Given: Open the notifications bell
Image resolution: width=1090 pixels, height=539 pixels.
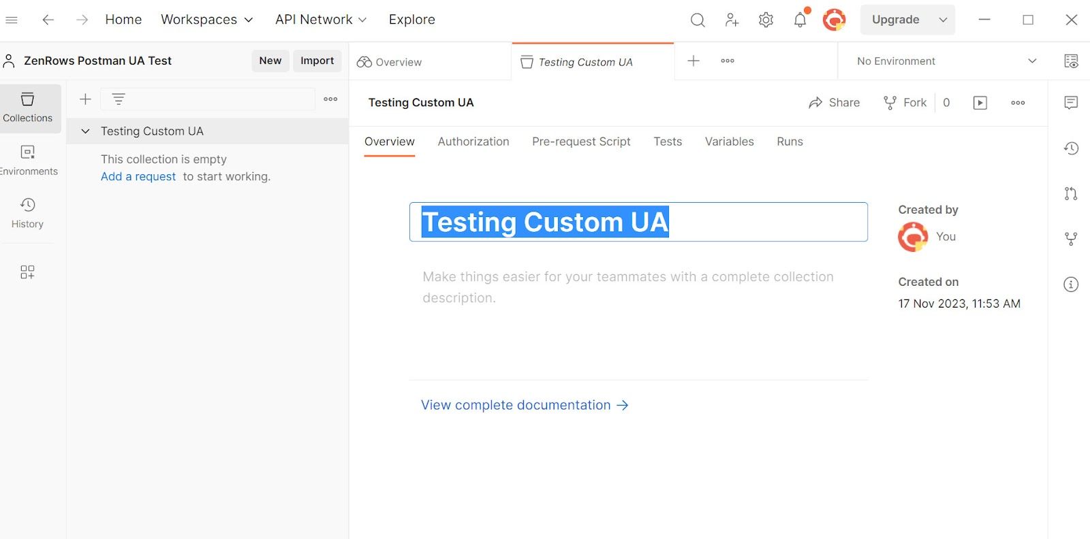Looking at the screenshot, I should click(x=800, y=20).
